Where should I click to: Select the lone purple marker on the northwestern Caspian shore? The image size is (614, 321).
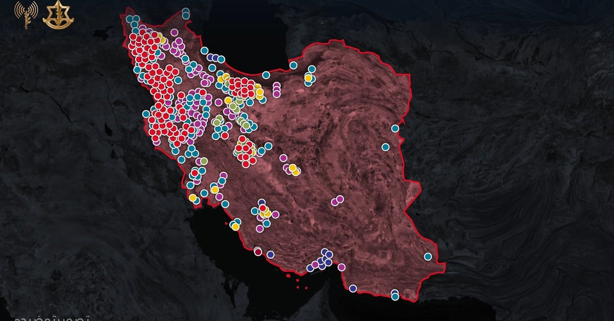[x=174, y=33]
